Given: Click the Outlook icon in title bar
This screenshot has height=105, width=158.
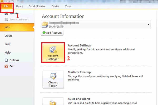Looking at the screenshot, I should (2, 1).
